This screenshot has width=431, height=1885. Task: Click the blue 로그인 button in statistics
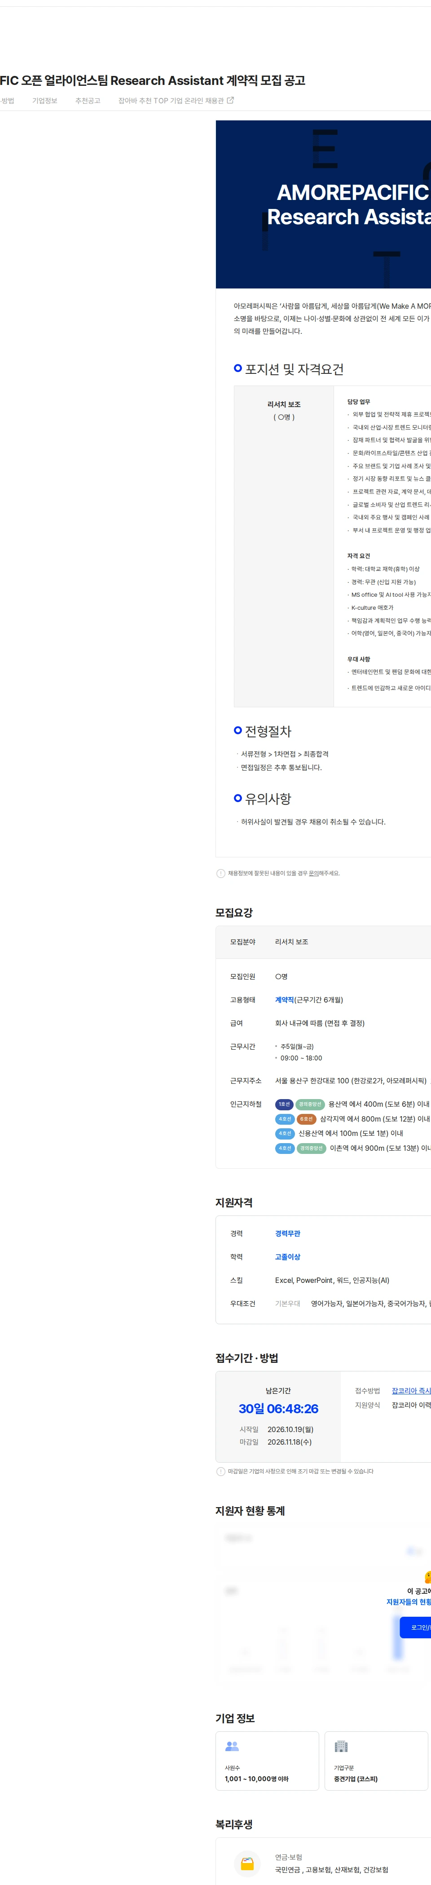pos(416,1627)
